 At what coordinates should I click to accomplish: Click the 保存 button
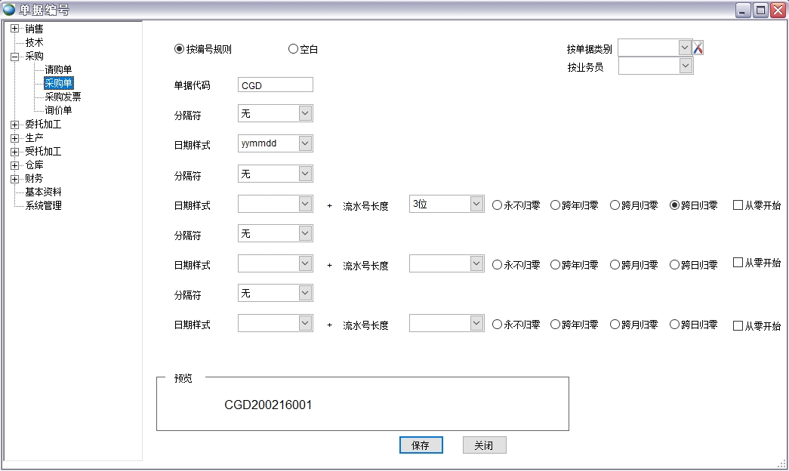coord(421,445)
